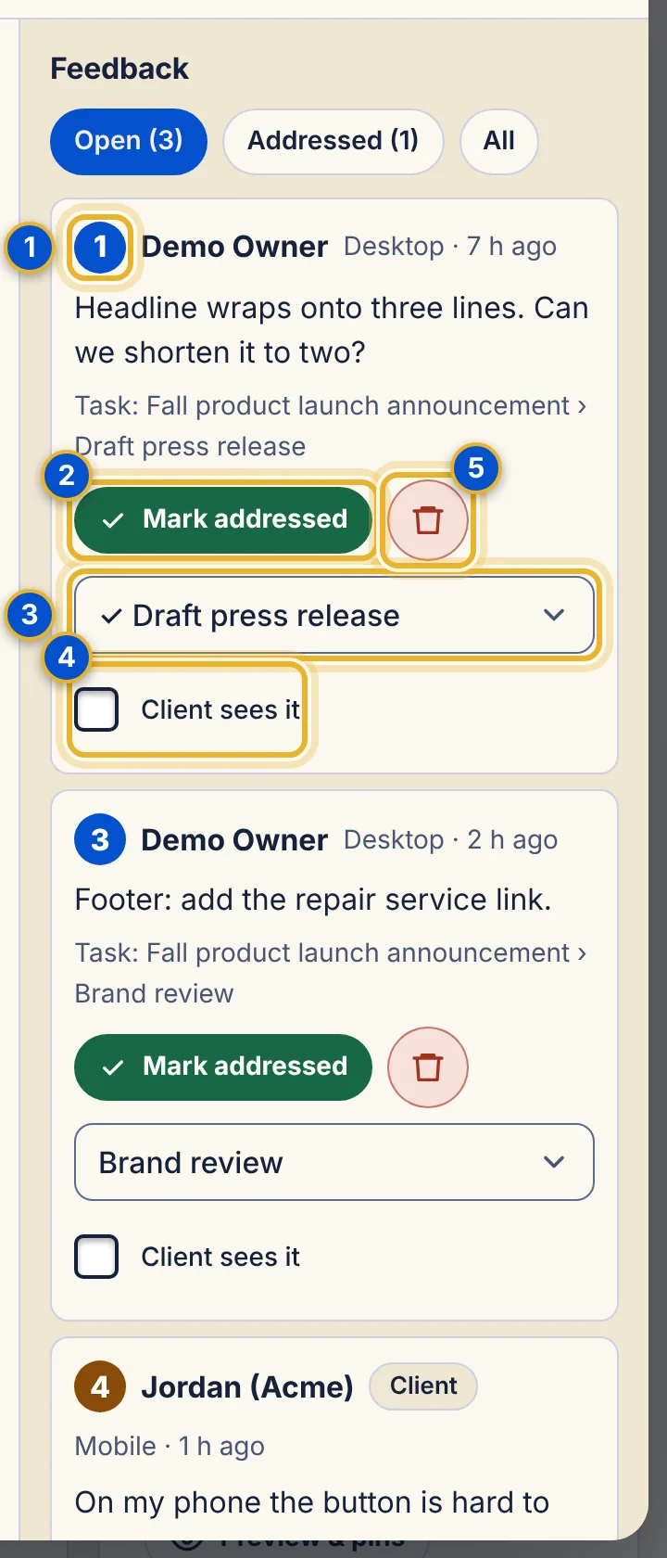Image resolution: width=667 pixels, height=1558 pixels.
Task: Enable Client sees it for headline feedback
Action: [96, 710]
